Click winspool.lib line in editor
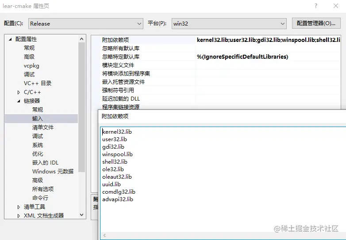Image resolution: width=346 pixels, height=240 pixels. click(x=117, y=154)
